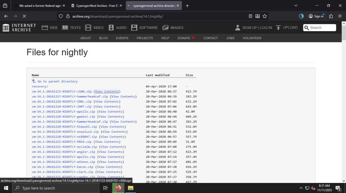View site security lock information
This screenshot has height=193, width=346.
[68, 16]
